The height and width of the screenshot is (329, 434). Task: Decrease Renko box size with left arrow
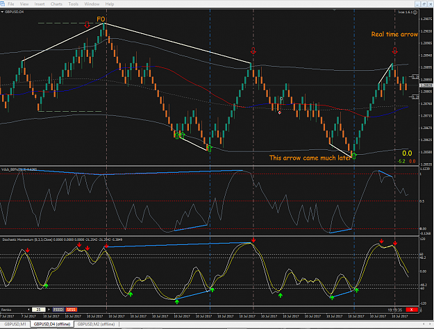(x=28, y=310)
